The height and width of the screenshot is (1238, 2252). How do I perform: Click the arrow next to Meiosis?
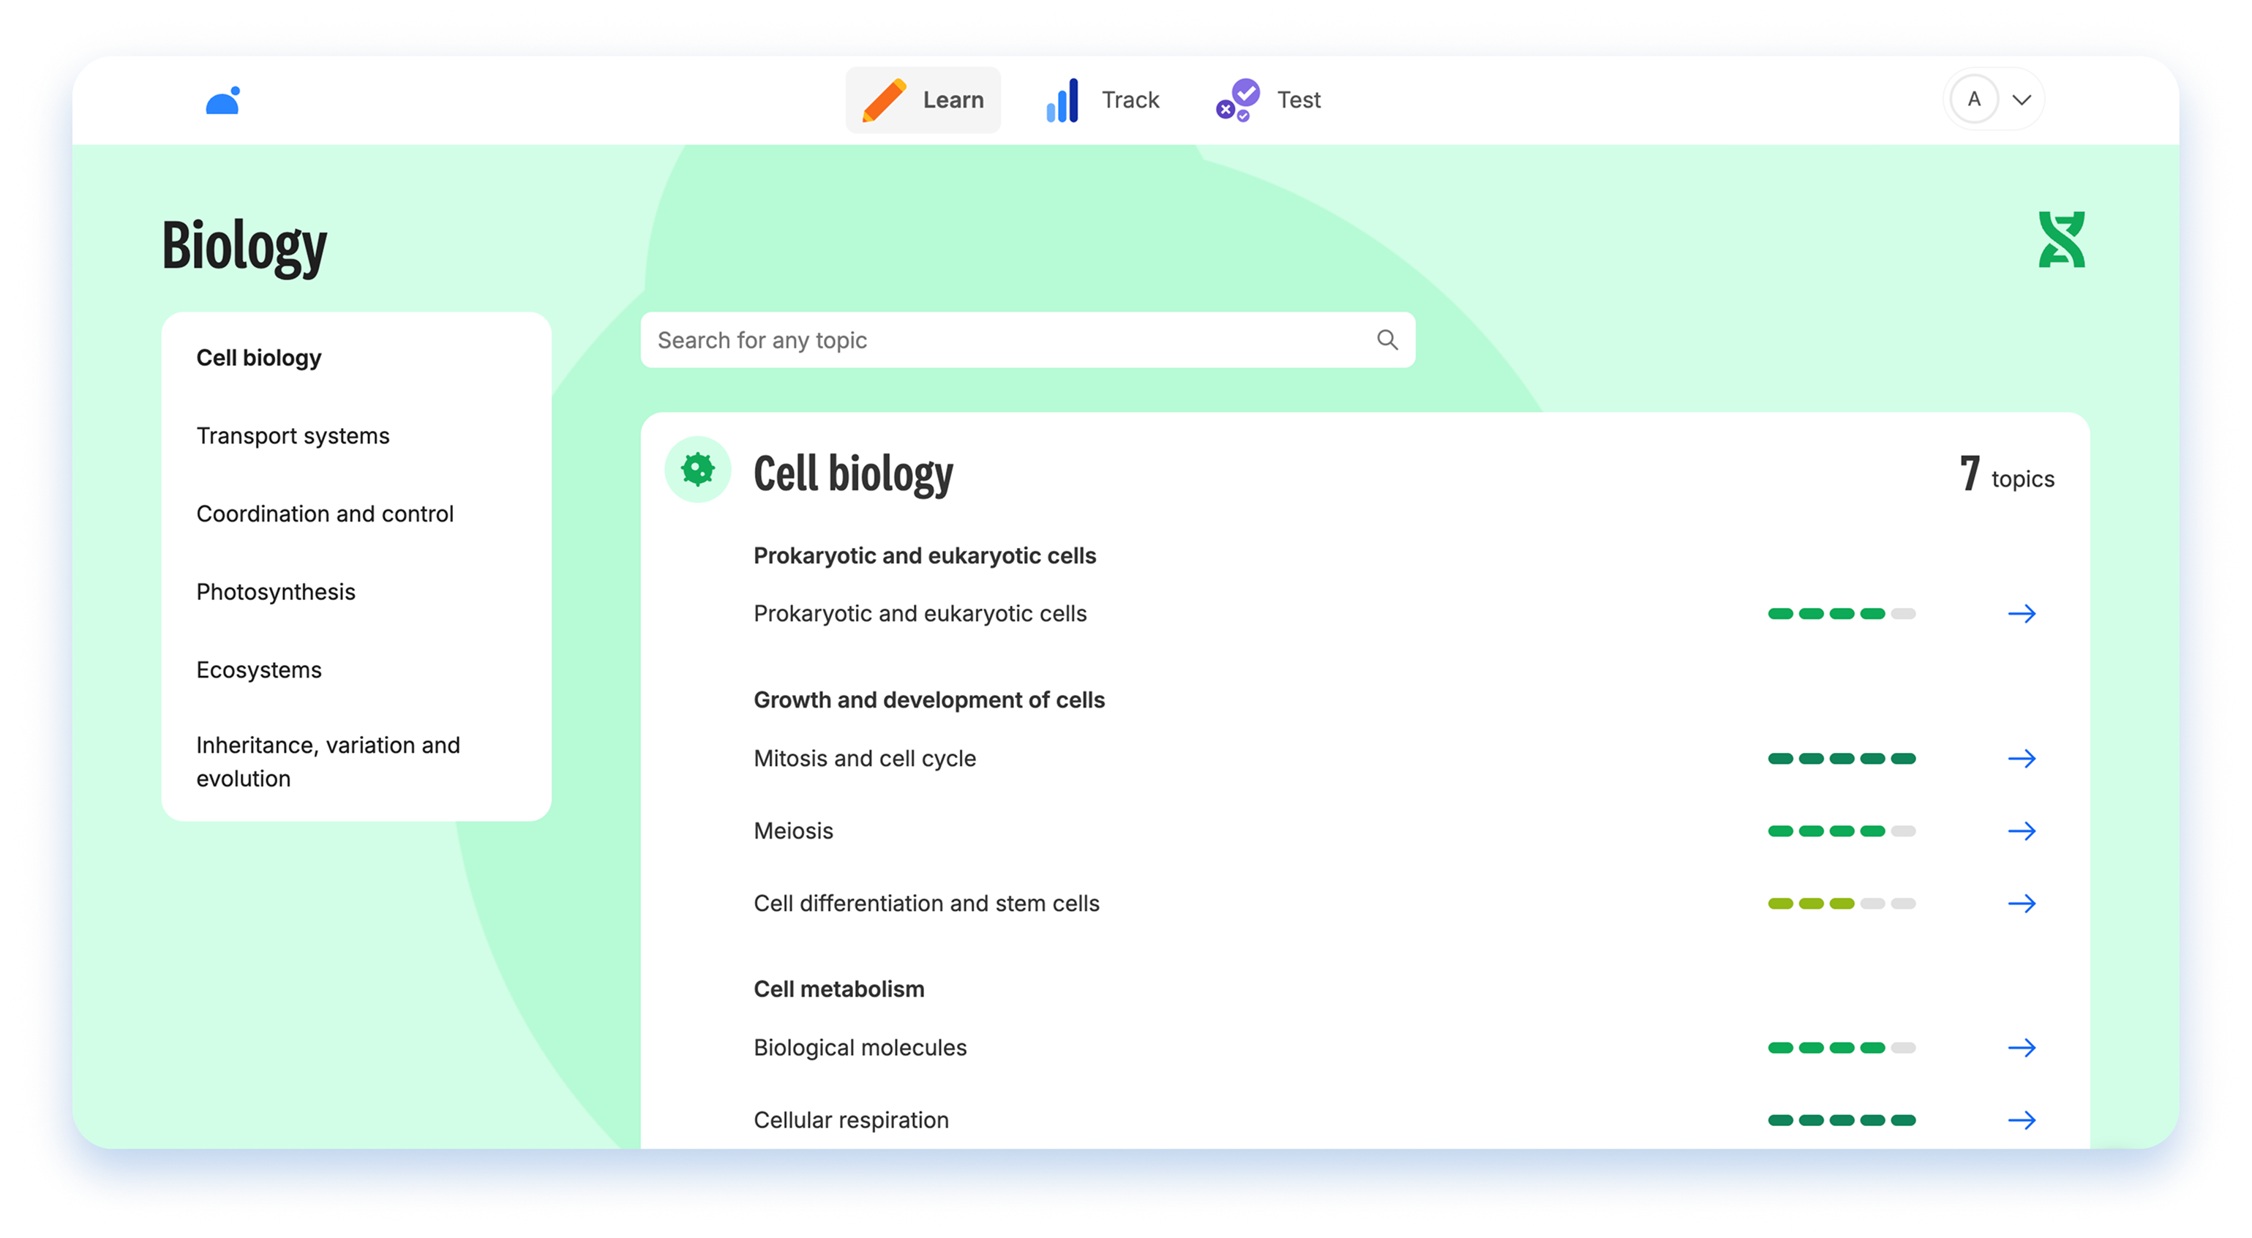2022,831
